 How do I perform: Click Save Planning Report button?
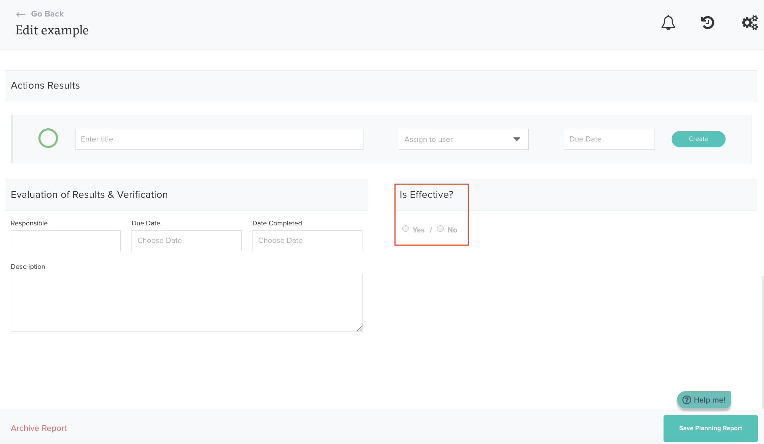pyautogui.click(x=710, y=428)
